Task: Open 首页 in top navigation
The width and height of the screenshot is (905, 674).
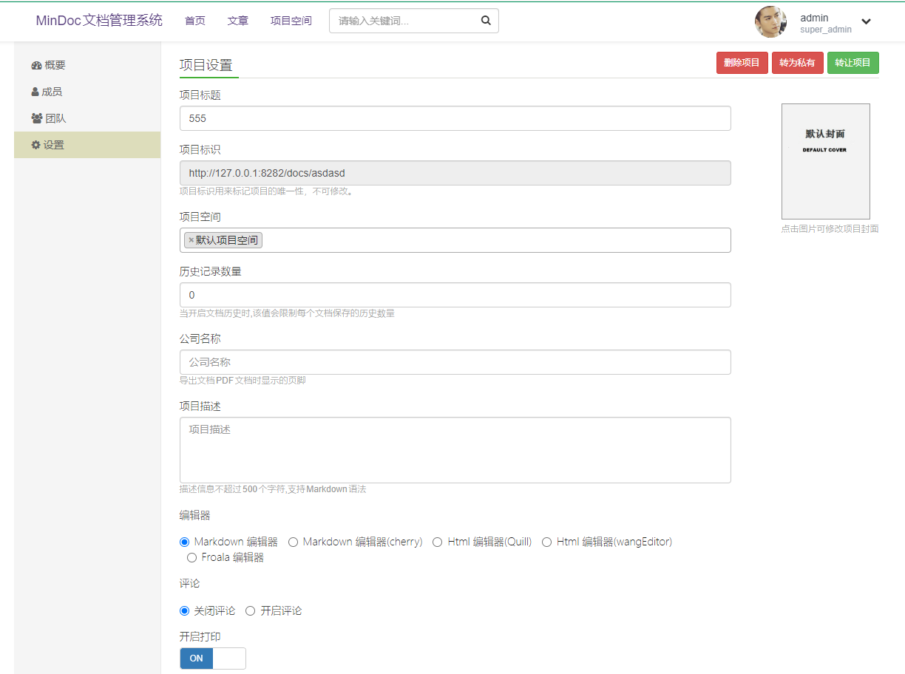Action: point(195,21)
